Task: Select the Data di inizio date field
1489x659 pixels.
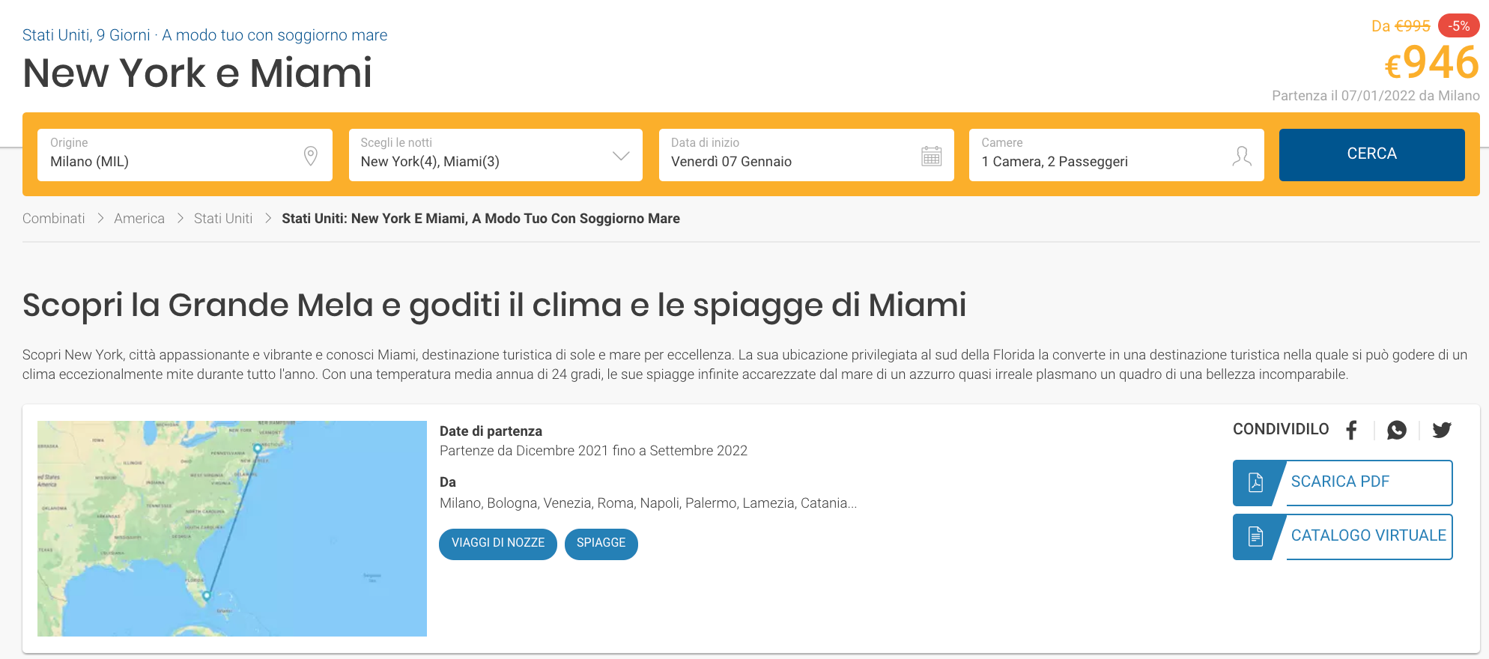Action: click(807, 155)
